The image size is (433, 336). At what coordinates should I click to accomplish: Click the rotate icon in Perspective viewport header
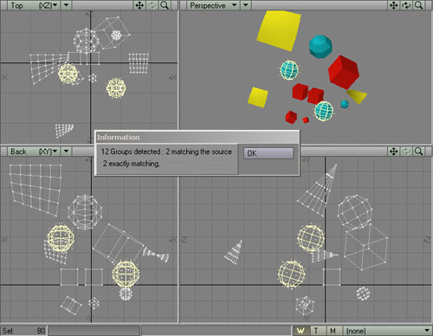(x=406, y=5)
